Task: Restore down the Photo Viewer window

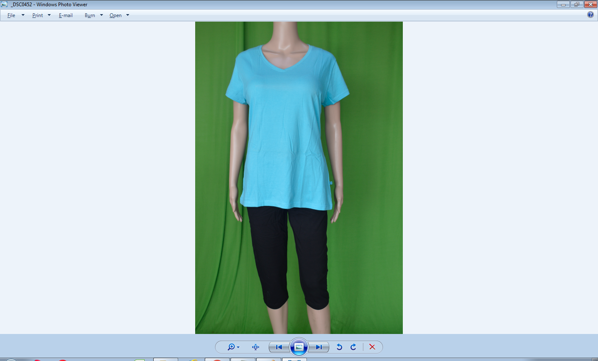Action: coord(577,5)
